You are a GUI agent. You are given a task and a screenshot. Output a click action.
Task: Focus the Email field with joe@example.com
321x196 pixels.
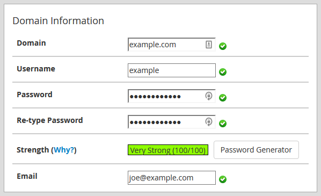click(172, 178)
